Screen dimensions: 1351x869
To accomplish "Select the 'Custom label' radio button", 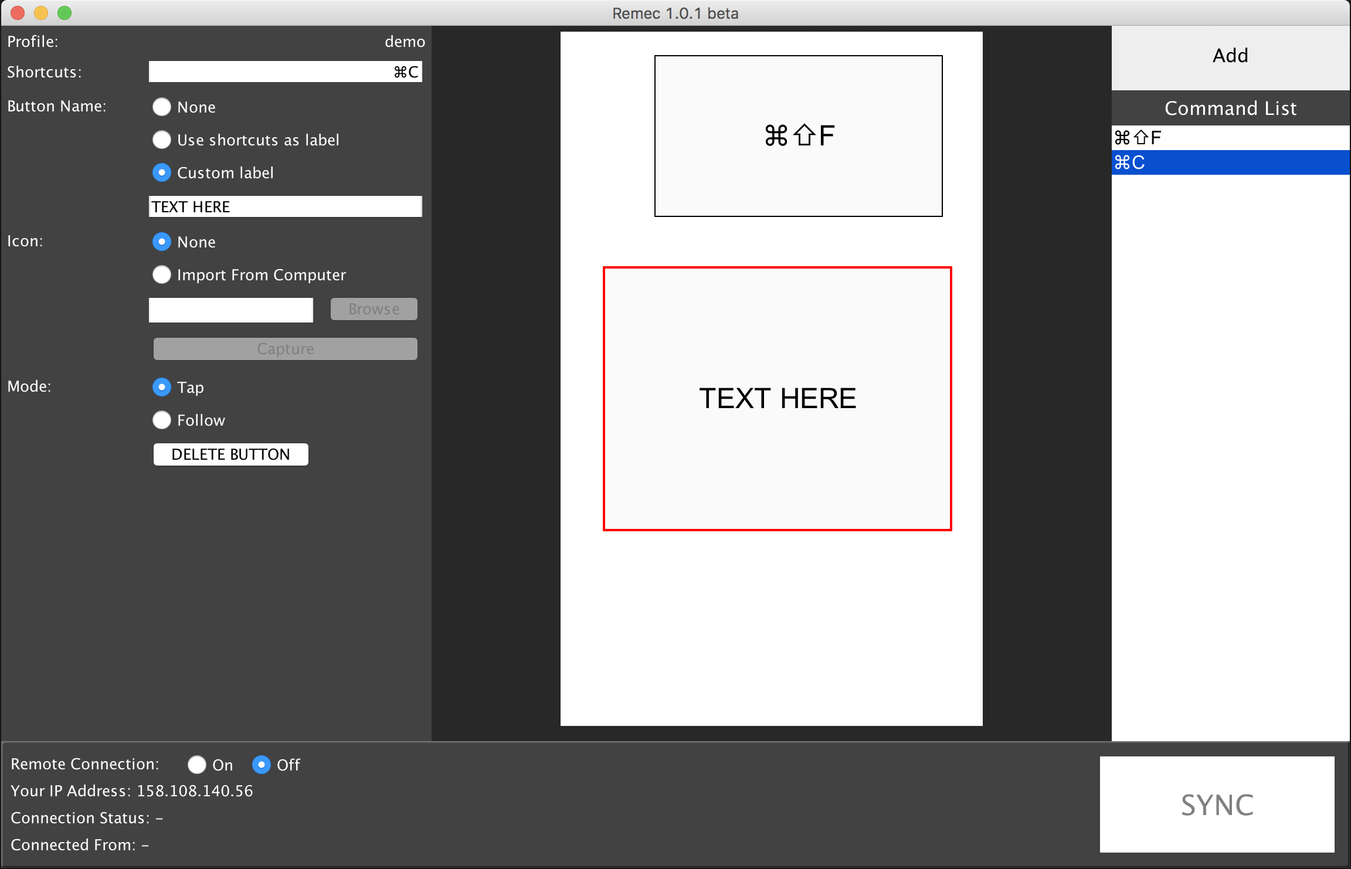I will tap(162, 172).
